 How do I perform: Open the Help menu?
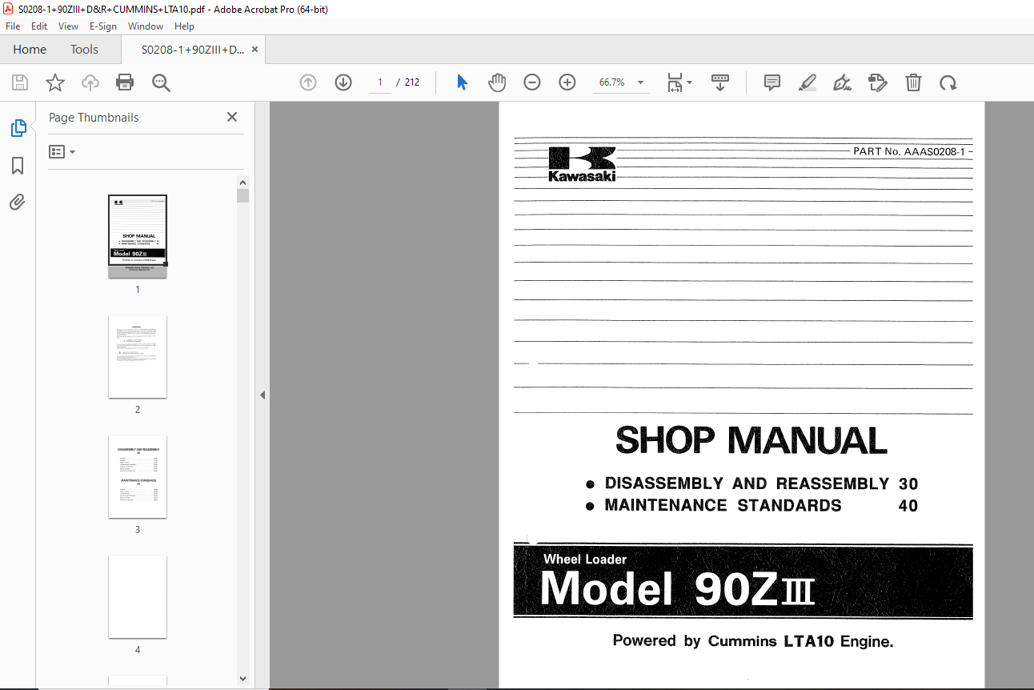click(x=184, y=26)
